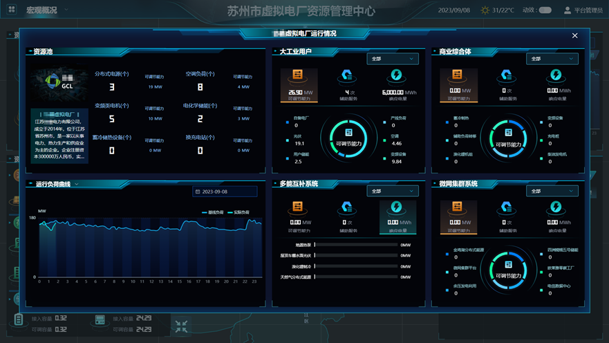Click the GCL company logo image
Viewport: 609px width, 343px height.
point(59,82)
